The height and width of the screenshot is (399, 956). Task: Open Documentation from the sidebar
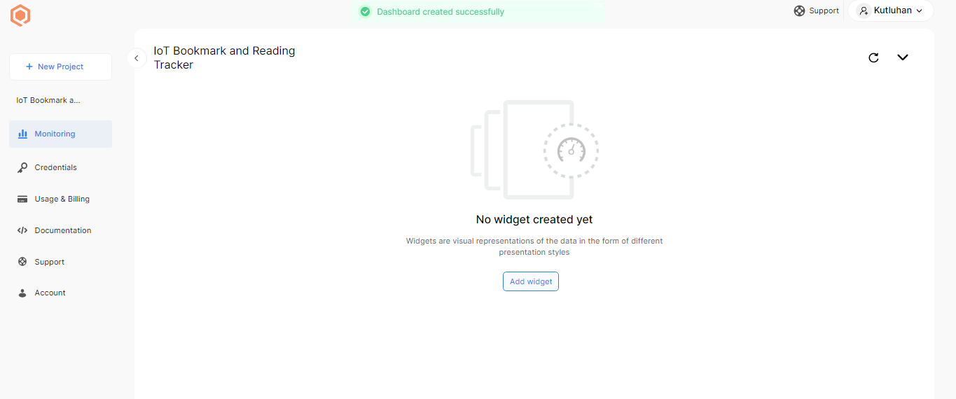(62, 230)
